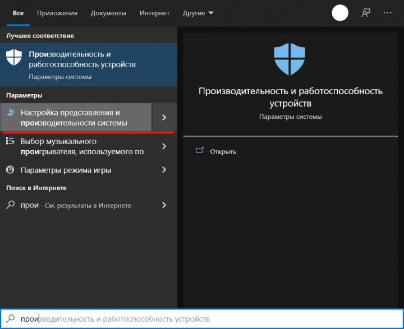The image size is (404, 329).
Task: Click the magnifier icon beside прои web result
Action: 10,205
